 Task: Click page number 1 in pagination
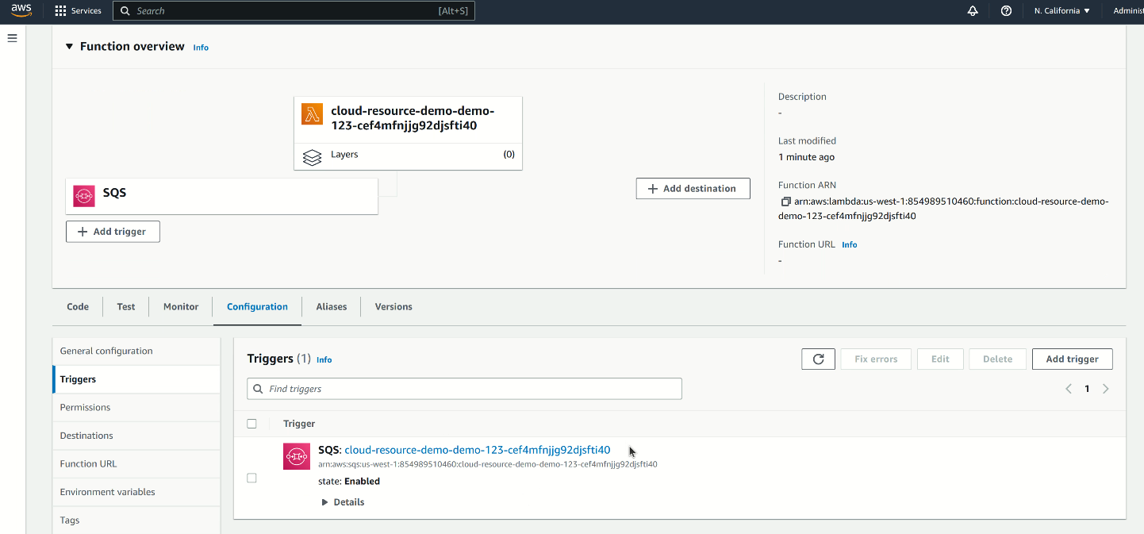[1087, 389]
